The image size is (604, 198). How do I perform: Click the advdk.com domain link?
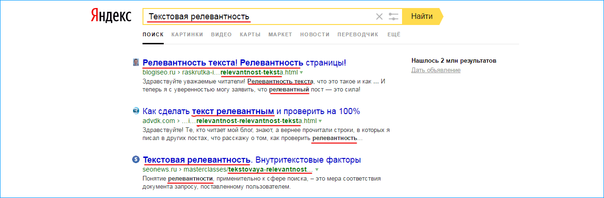click(x=158, y=121)
